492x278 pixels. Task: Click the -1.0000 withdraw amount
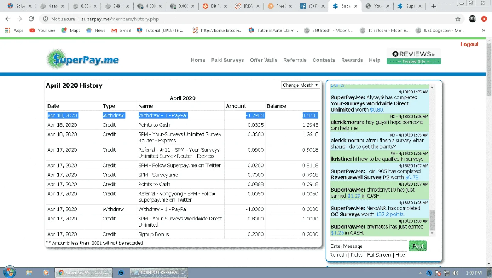(255, 209)
